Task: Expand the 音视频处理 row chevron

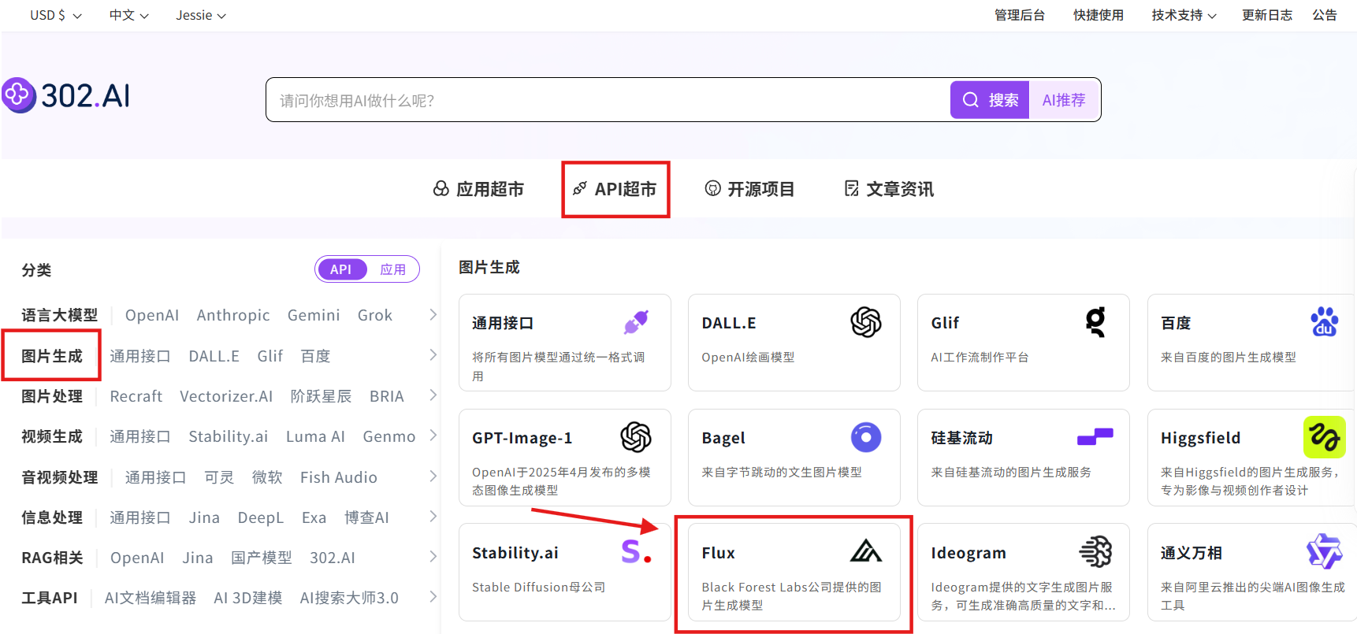Action: 433,476
